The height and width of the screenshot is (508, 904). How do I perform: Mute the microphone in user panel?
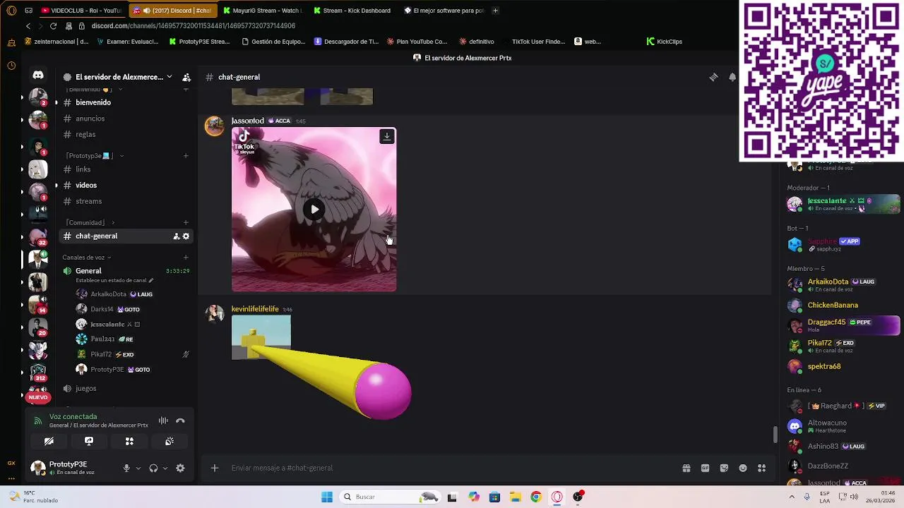point(126,468)
